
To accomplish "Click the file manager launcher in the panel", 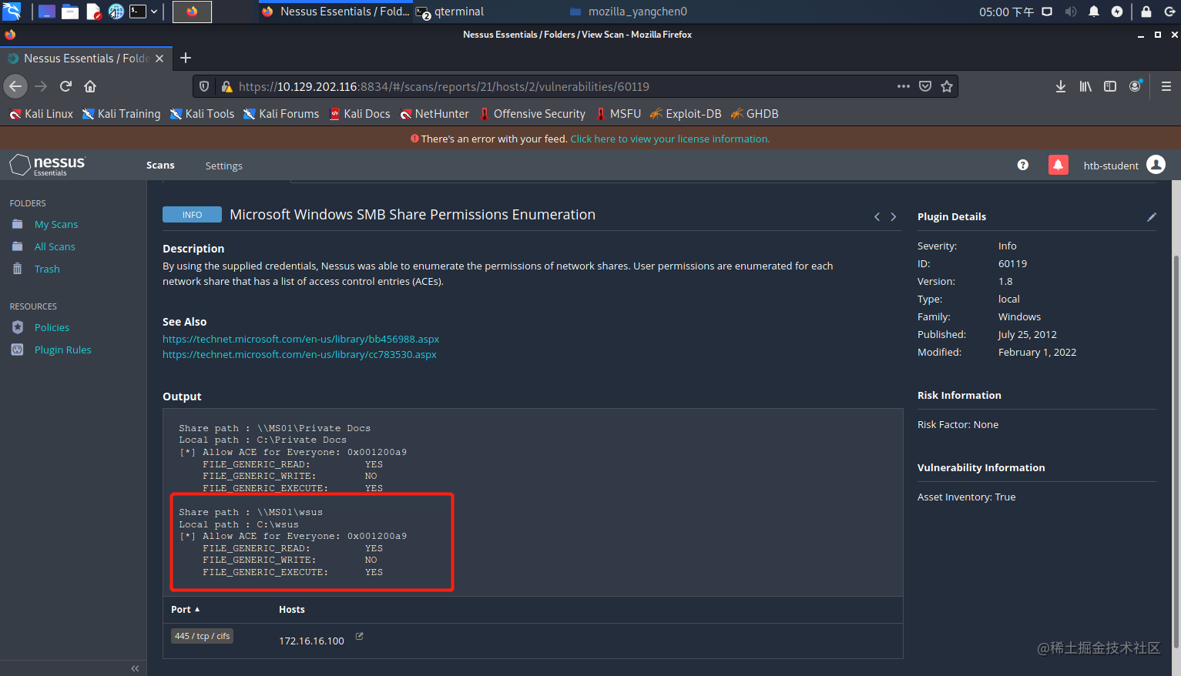I will pyautogui.click(x=70, y=12).
